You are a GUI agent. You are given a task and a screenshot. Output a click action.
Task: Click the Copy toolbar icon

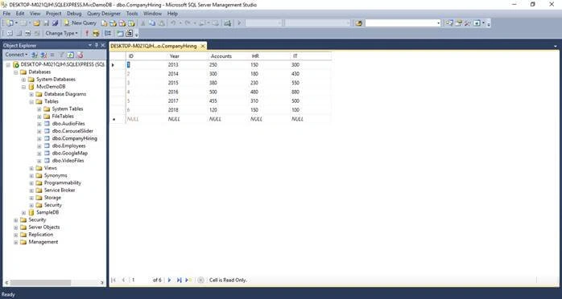point(152,23)
